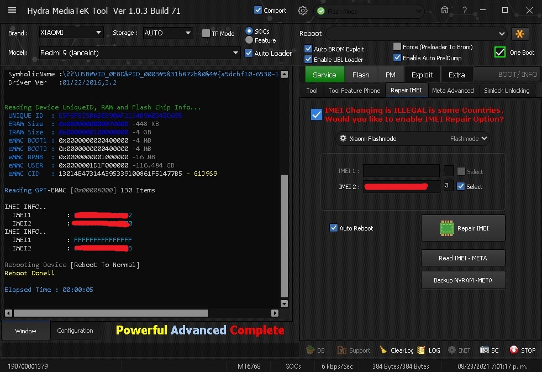Viewport: 542px width, 372px height.
Task: Click the DB database icon
Action: click(315, 350)
